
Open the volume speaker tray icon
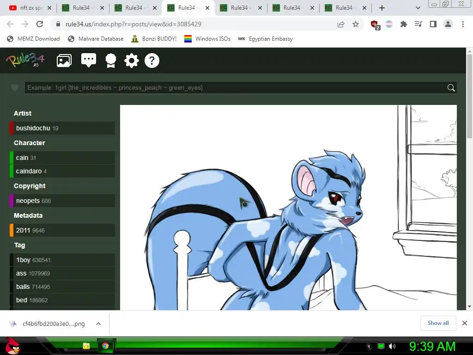pyautogui.click(x=392, y=346)
